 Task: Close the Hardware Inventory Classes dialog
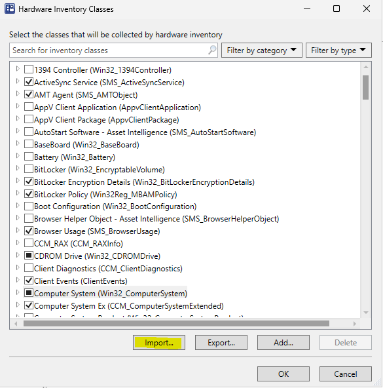pyautogui.click(x=367, y=9)
